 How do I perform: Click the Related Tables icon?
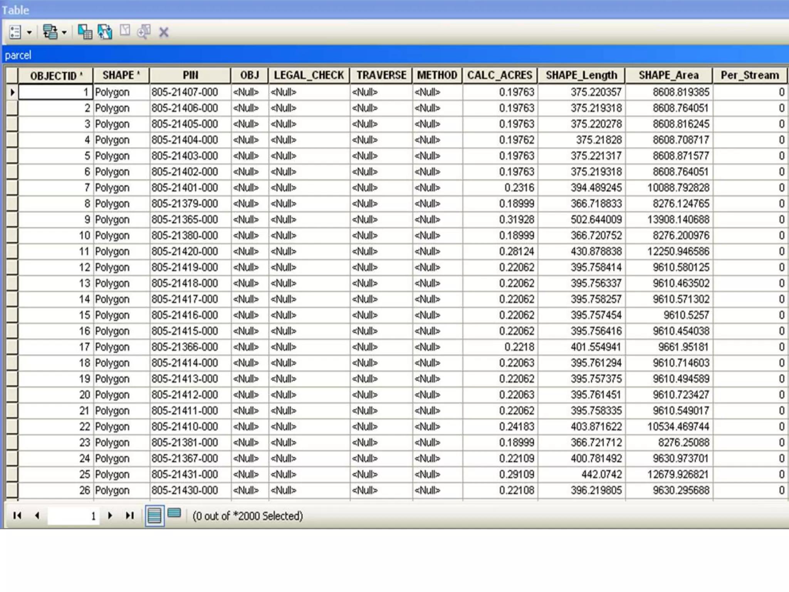point(50,32)
